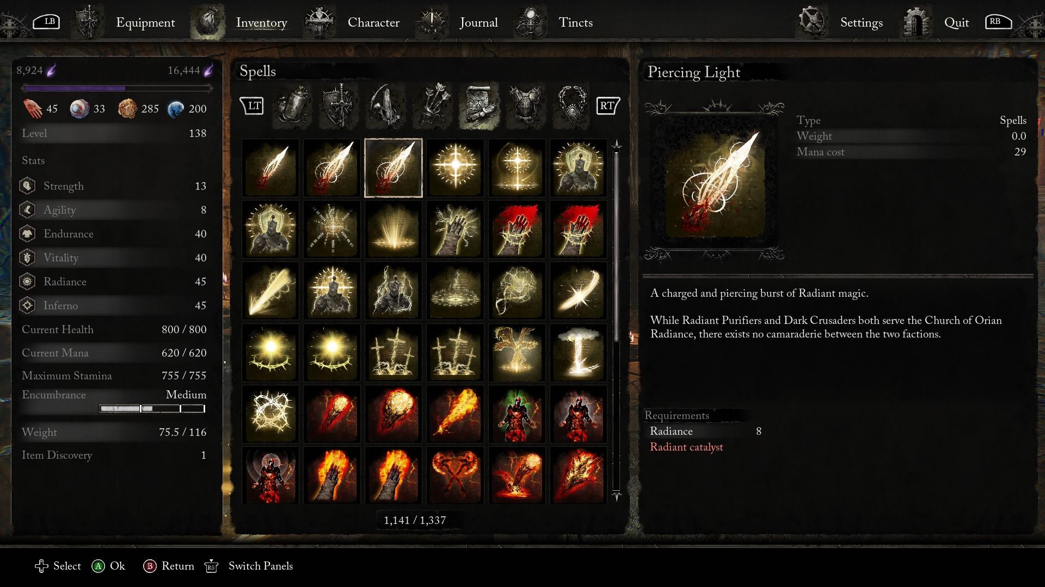Screen dimensions: 1045x587
Task: Choose the arrows ammunition category icon
Action: coord(433,105)
